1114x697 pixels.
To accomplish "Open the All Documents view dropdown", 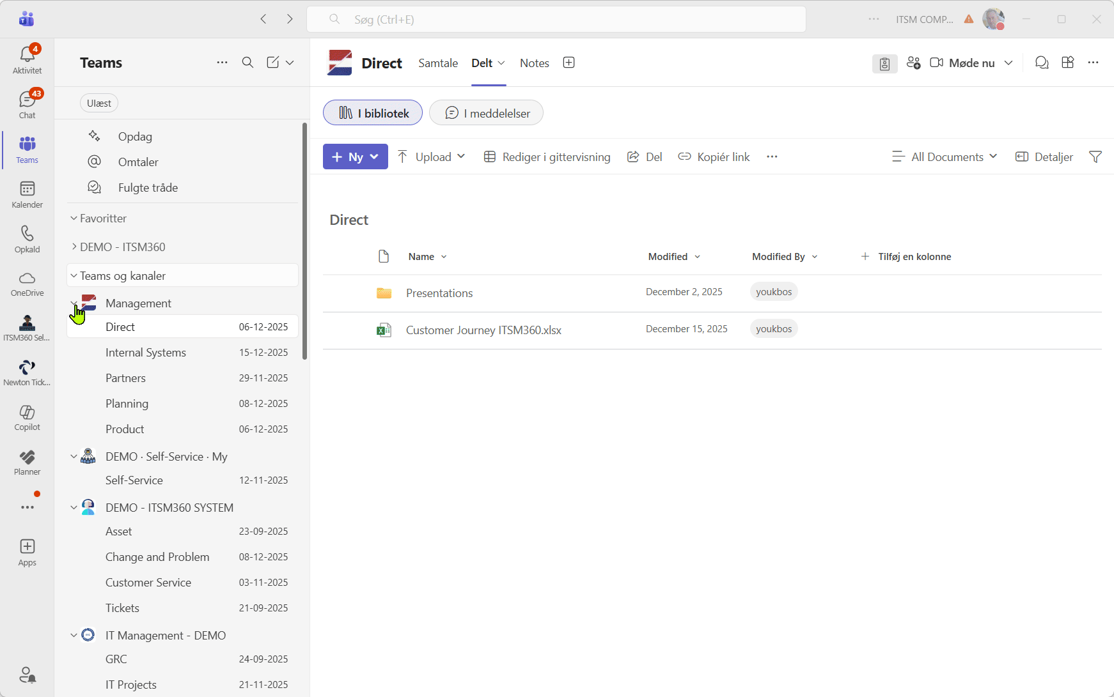I will click(x=945, y=157).
